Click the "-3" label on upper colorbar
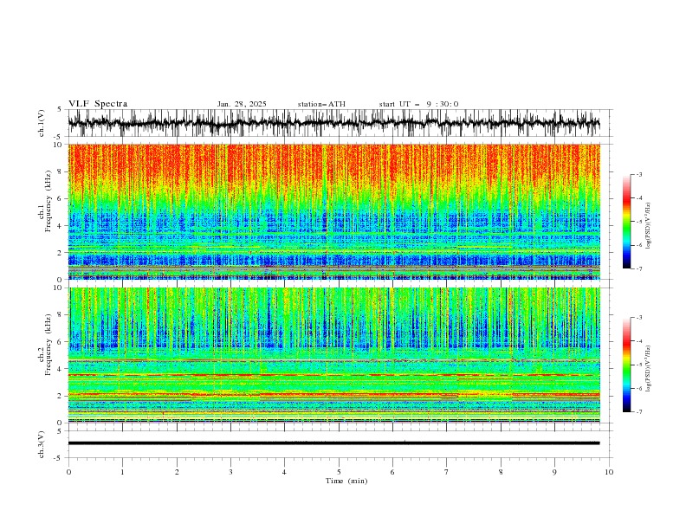This screenshot has height=530, width=686. click(x=639, y=174)
